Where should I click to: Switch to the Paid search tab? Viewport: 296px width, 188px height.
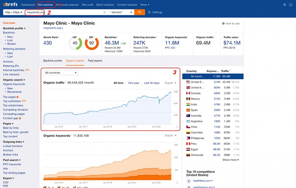click(95, 61)
